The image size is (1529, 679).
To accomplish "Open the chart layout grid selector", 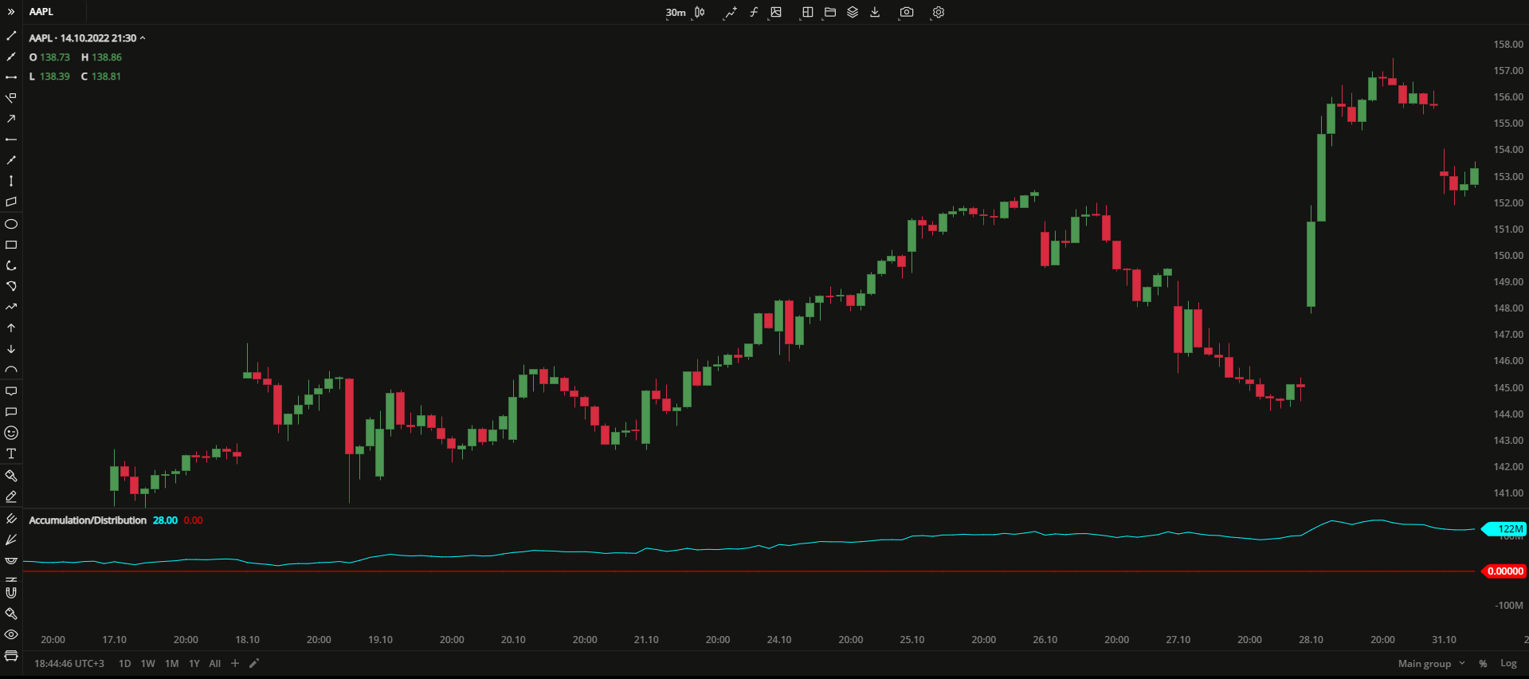I will click(x=807, y=12).
